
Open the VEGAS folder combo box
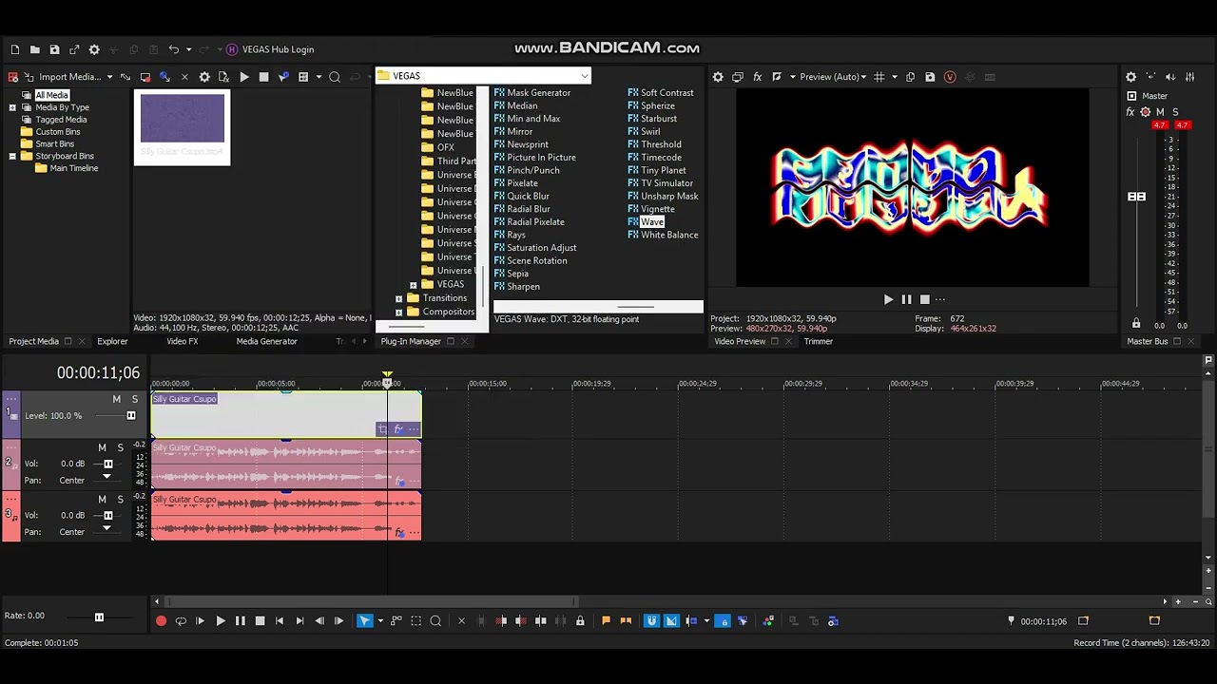pyautogui.click(x=483, y=76)
